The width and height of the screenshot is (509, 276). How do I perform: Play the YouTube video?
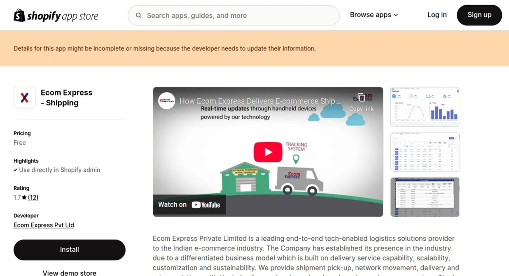pyautogui.click(x=268, y=152)
